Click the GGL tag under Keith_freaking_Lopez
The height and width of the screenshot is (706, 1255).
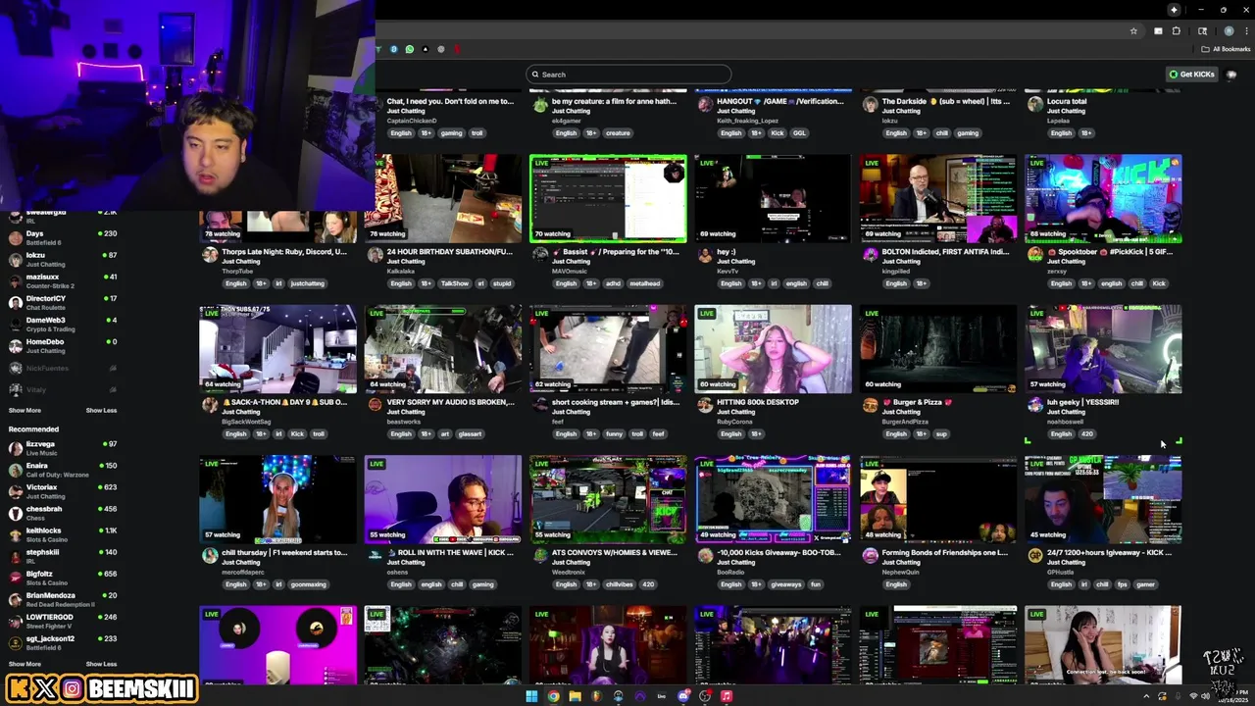pyautogui.click(x=799, y=133)
